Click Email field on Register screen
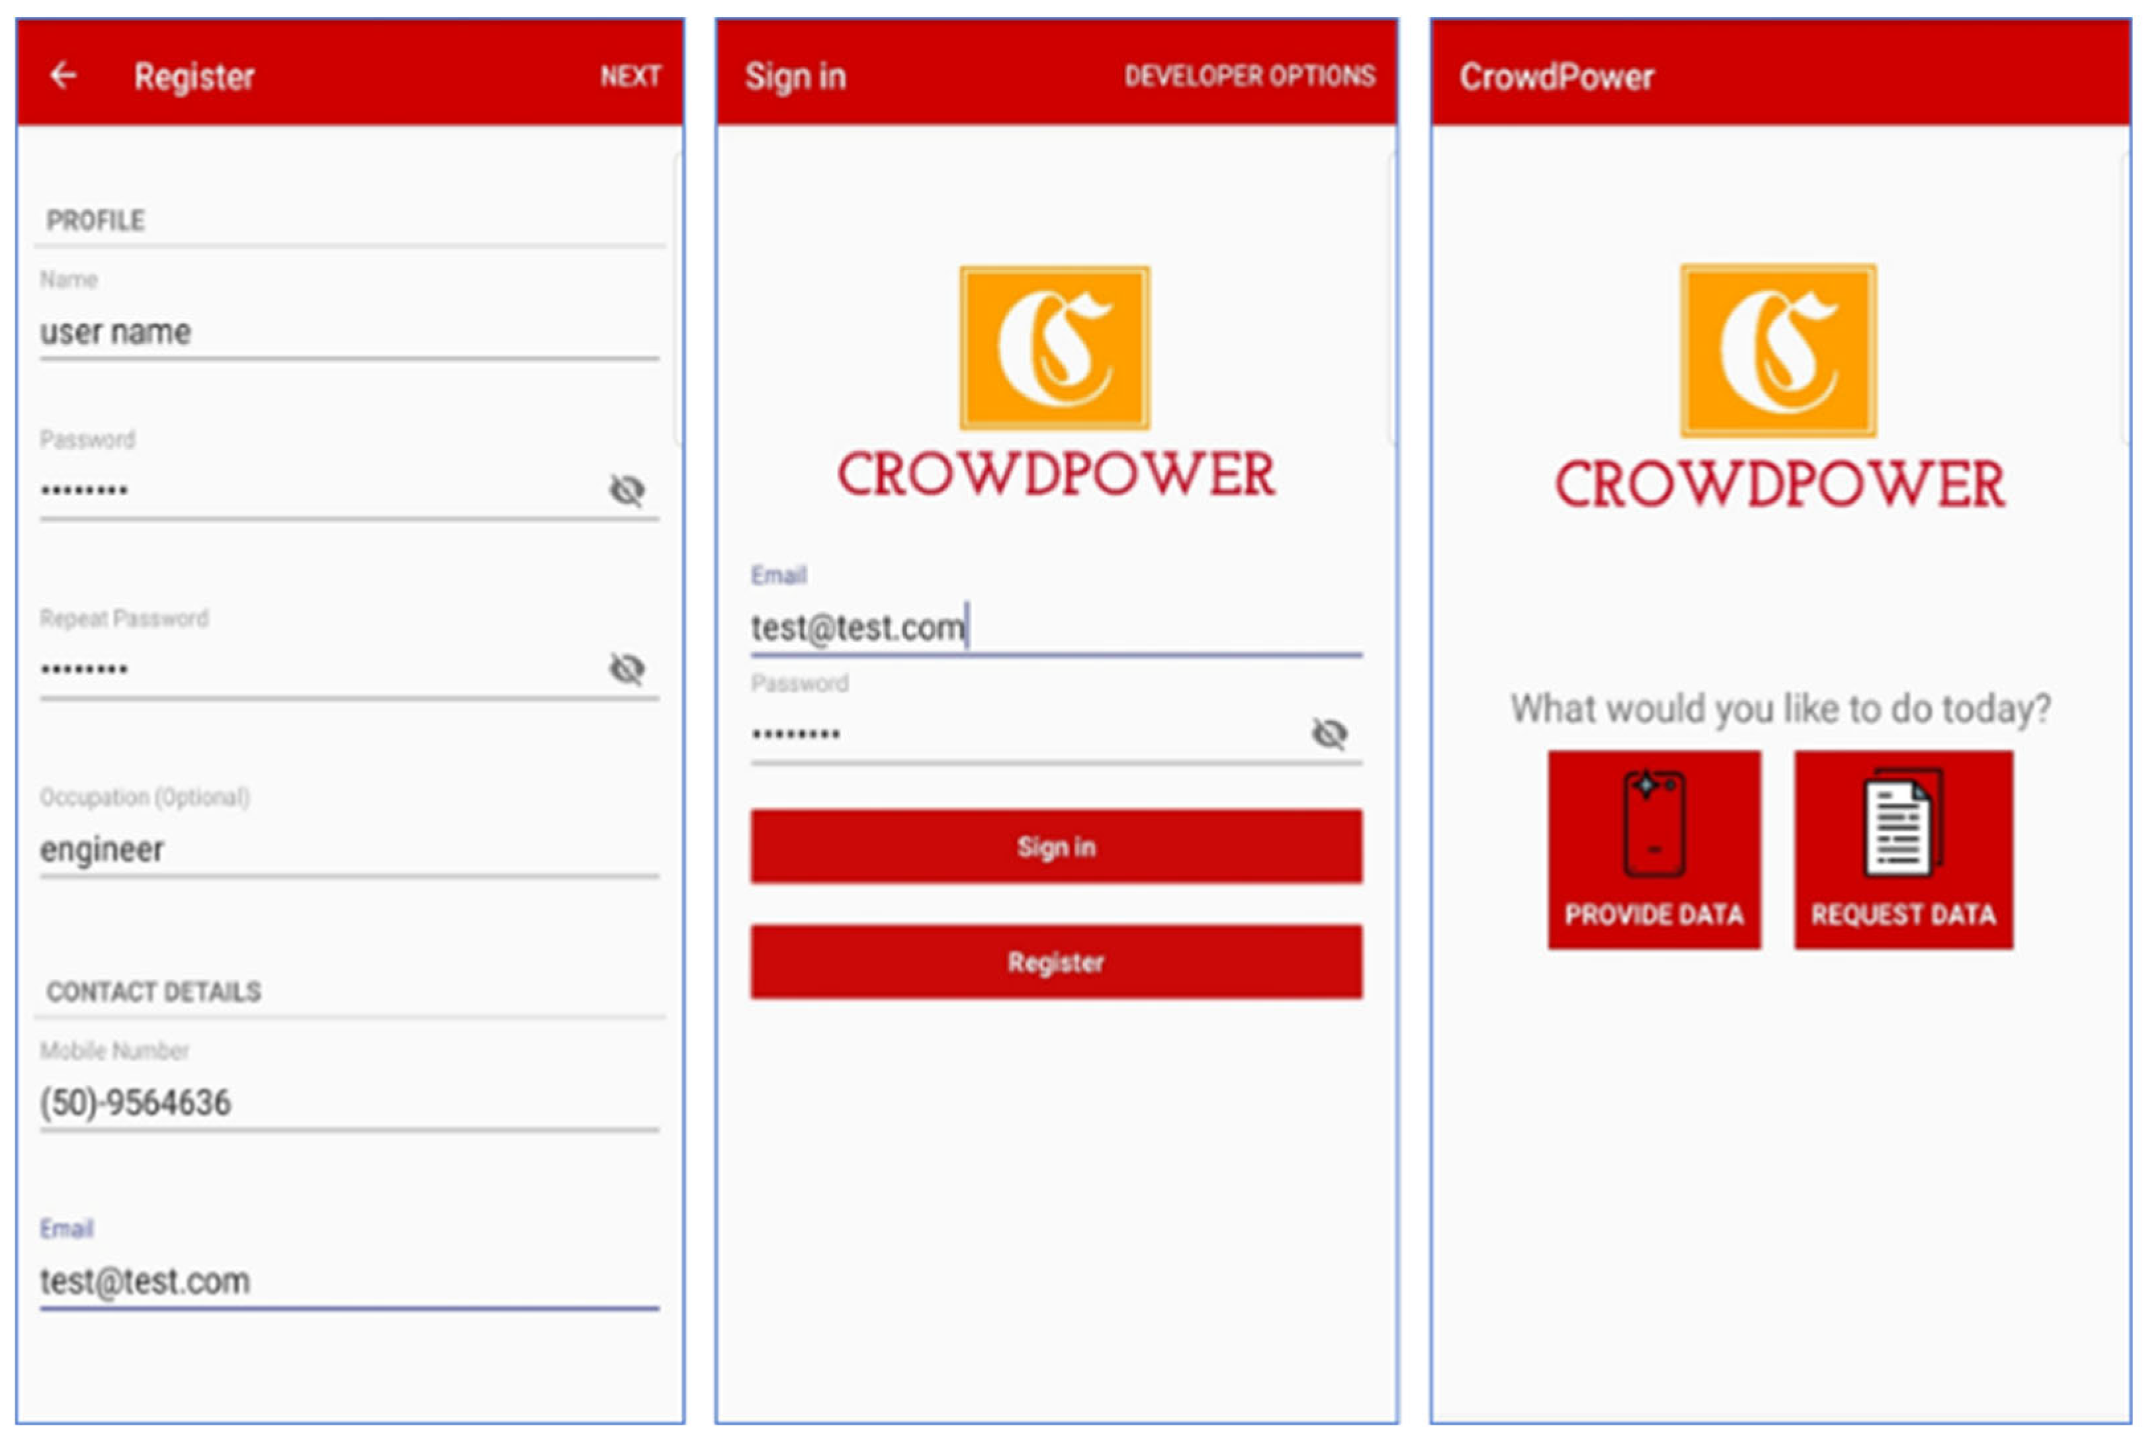The height and width of the screenshot is (1442, 2145). click(x=348, y=1280)
